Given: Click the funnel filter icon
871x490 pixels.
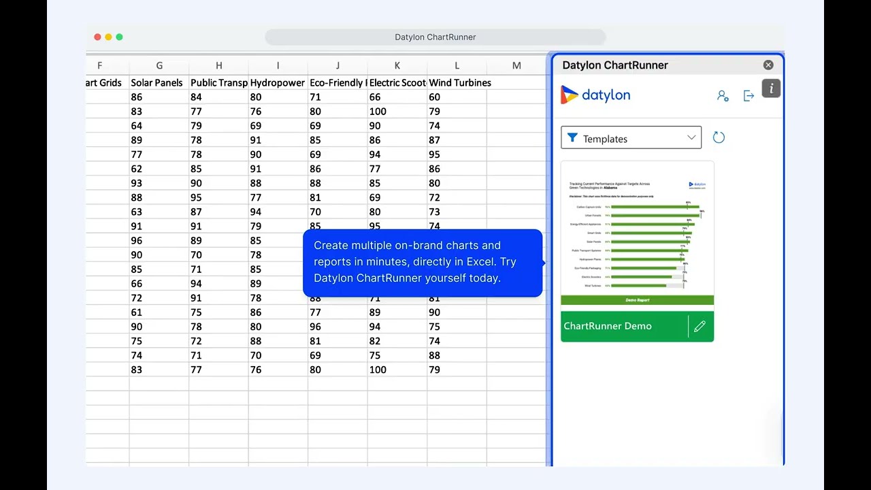Looking at the screenshot, I should [x=572, y=138].
